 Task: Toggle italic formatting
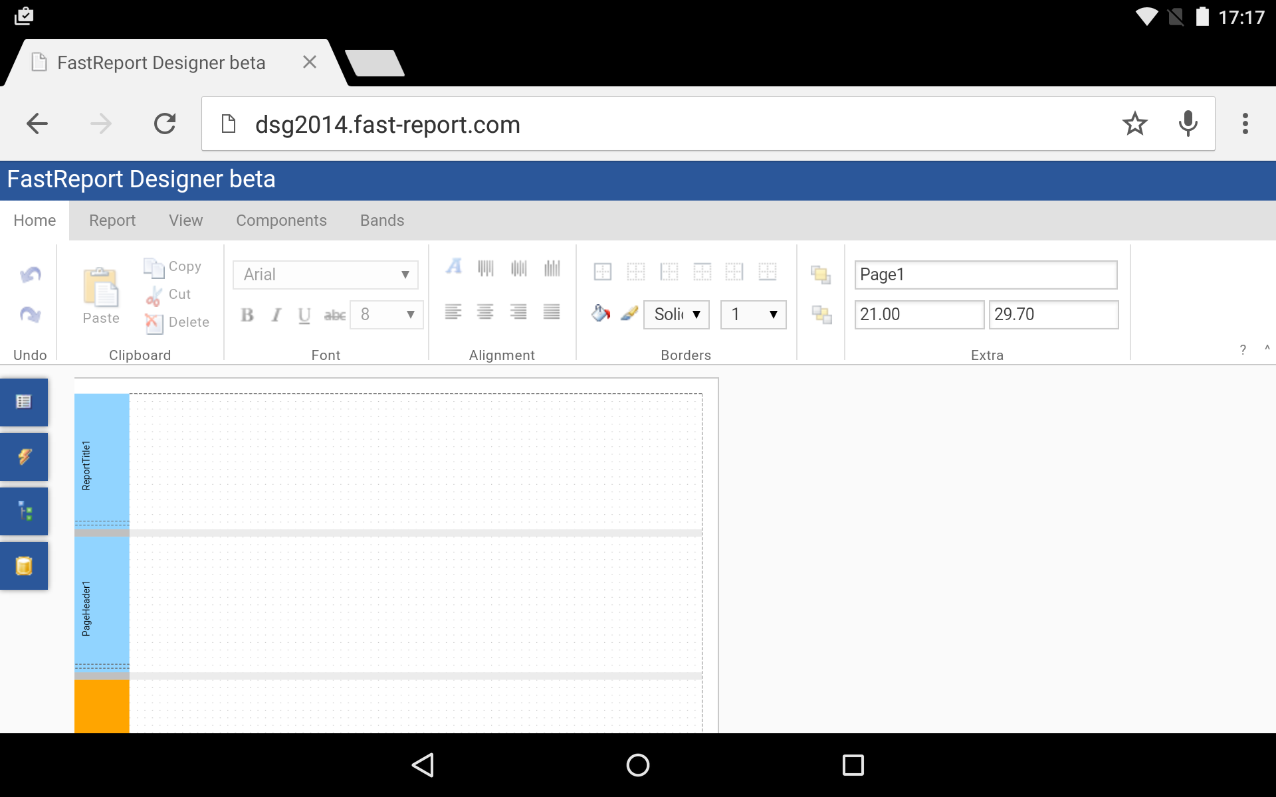(x=276, y=315)
